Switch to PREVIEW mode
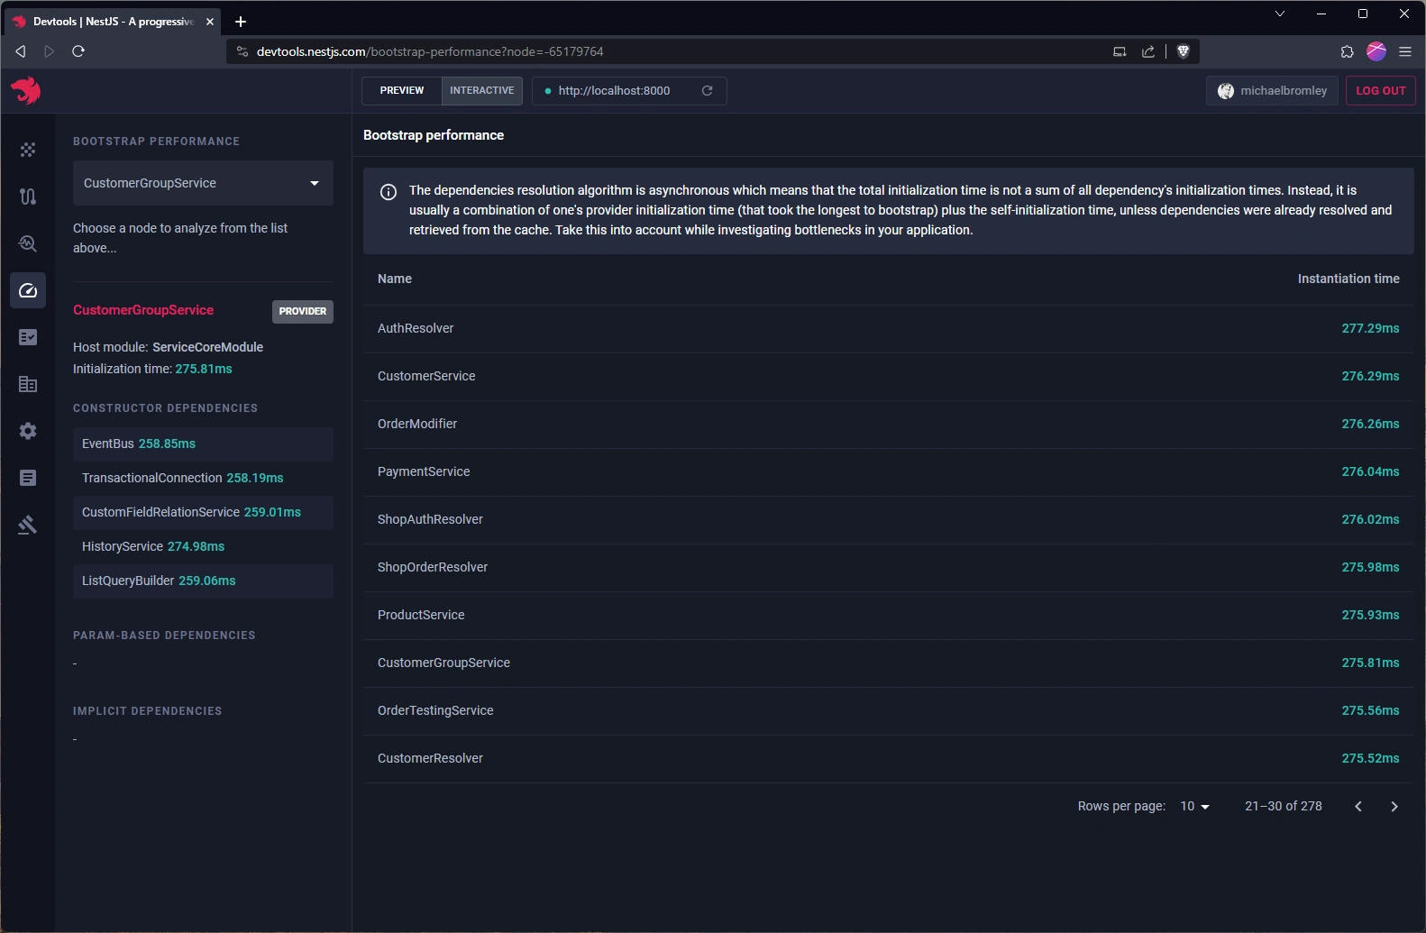Image resolution: width=1426 pixels, height=933 pixels. 401,91
